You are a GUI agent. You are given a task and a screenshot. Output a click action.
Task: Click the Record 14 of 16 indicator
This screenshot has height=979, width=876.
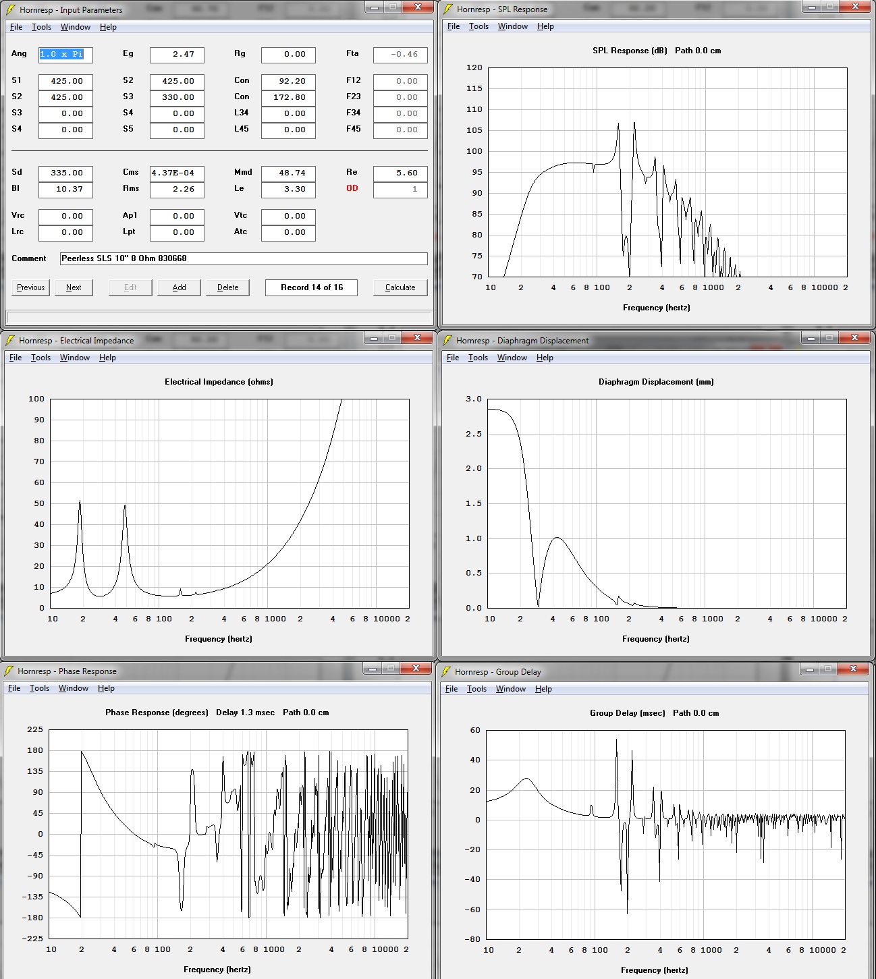tap(311, 287)
